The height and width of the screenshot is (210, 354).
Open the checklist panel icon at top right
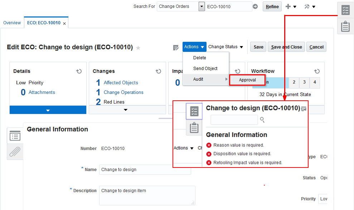pos(345,10)
